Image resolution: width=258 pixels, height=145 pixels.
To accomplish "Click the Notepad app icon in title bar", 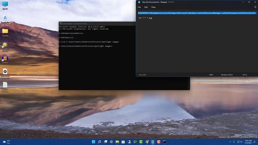I will point(139,2).
